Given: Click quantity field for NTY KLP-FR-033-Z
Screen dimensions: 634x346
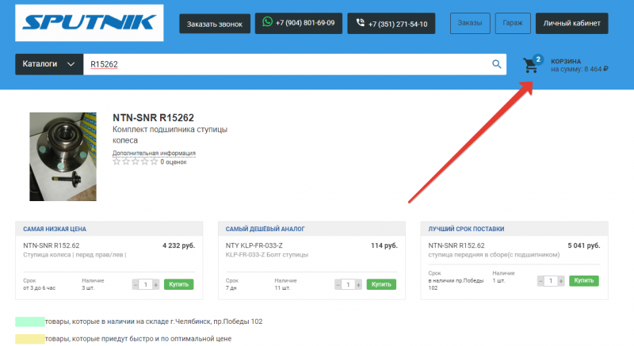Looking at the screenshot, I should [348, 284].
